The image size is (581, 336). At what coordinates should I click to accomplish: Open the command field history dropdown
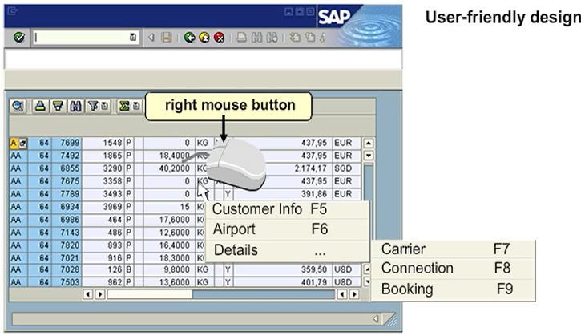click(x=133, y=38)
